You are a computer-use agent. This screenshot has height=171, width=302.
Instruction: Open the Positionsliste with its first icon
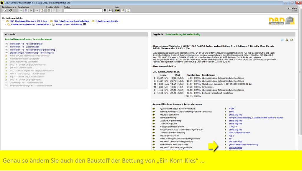click(x=49, y=10)
